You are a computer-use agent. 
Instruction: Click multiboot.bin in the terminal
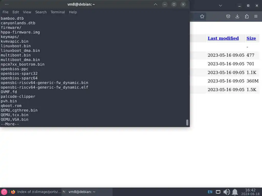(16, 55)
